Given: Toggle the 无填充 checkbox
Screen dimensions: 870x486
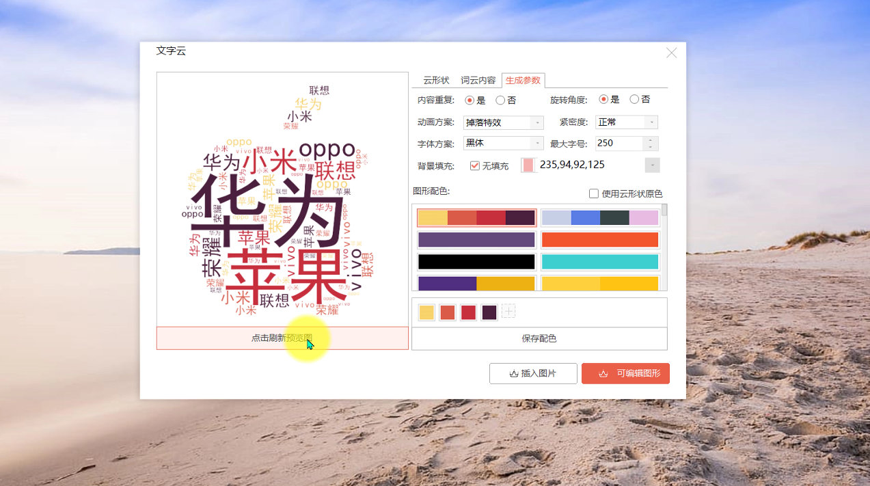Looking at the screenshot, I should click(475, 165).
